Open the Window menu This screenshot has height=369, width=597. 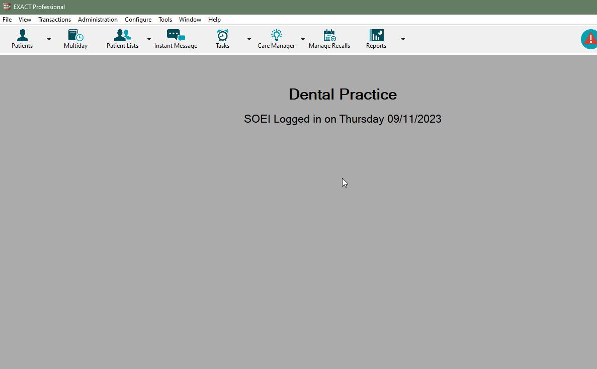[x=190, y=20]
